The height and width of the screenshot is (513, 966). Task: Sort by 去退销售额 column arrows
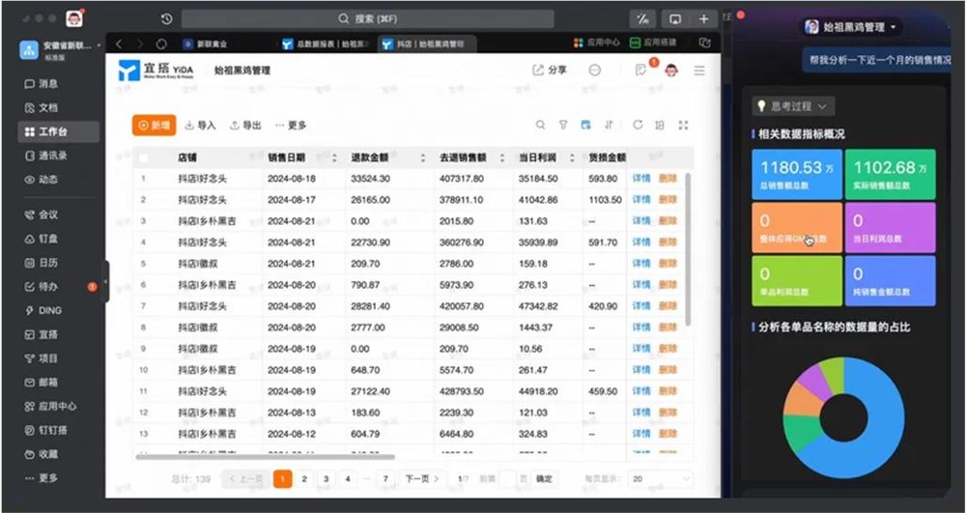(502, 158)
